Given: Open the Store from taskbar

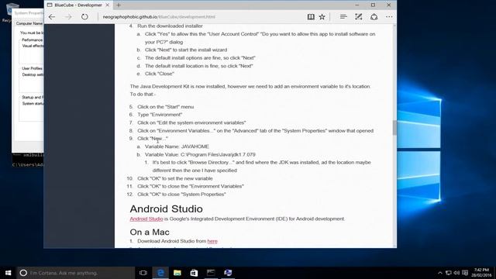Looking at the screenshot, I should tap(194, 273).
